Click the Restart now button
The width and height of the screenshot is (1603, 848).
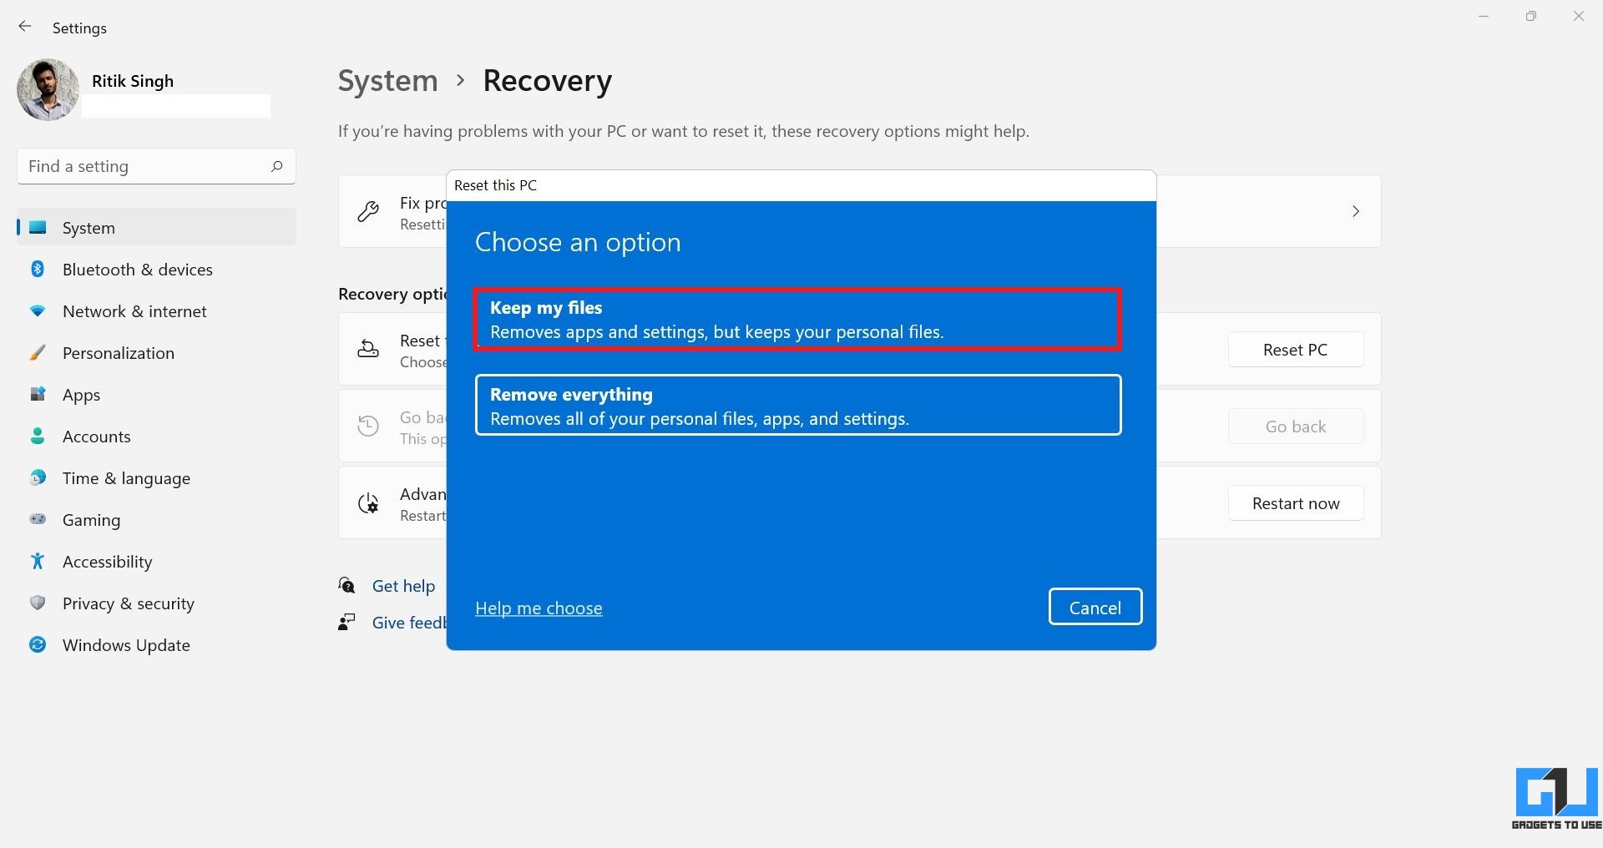coord(1296,503)
